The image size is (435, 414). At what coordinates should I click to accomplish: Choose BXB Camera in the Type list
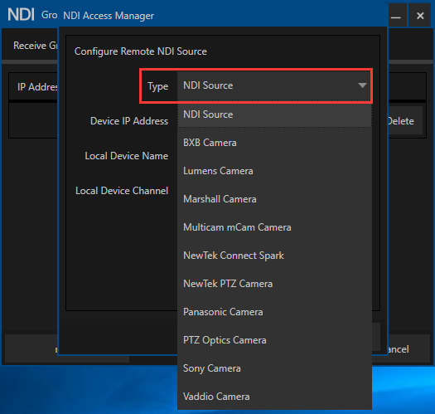tap(274, 143)
